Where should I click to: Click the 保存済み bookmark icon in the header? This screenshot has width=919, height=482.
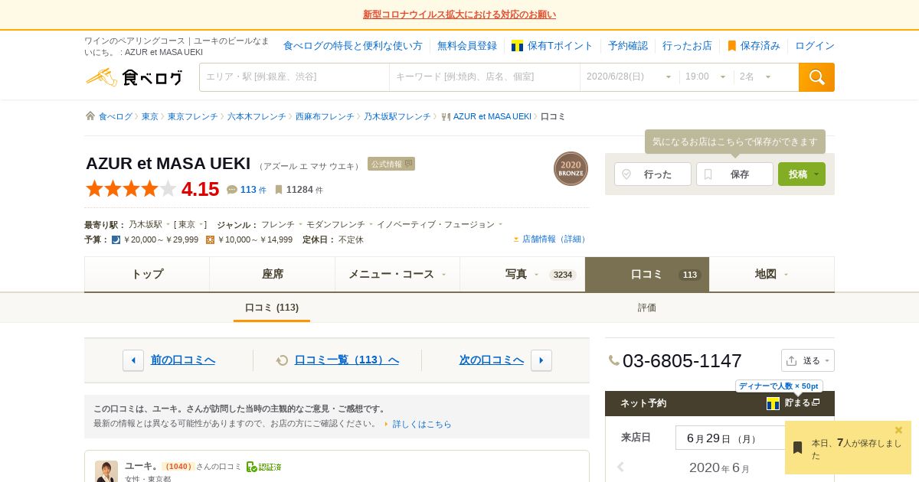(731, 46)
